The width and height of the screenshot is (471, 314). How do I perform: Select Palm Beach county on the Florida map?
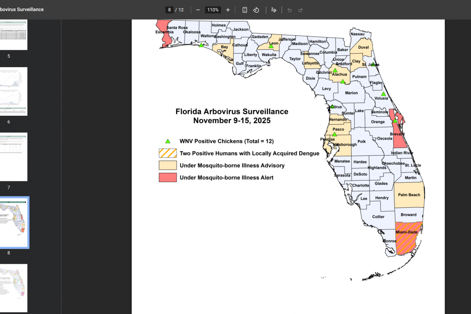[x=408, y=195]
